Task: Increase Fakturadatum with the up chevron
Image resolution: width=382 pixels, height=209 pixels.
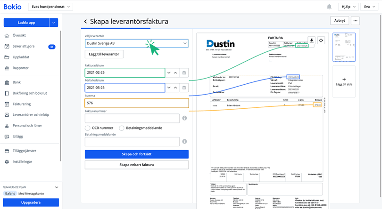Action: [175, 73]
